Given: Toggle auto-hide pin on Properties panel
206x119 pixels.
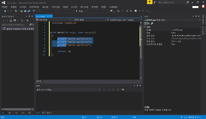Looking at the screenshot, I should point(196,16).
